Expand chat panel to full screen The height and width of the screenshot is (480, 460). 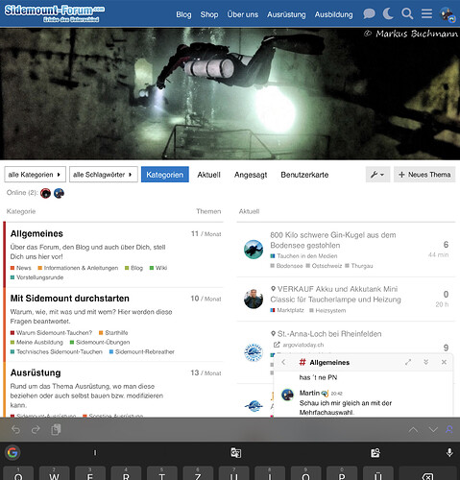click(408, 362)
